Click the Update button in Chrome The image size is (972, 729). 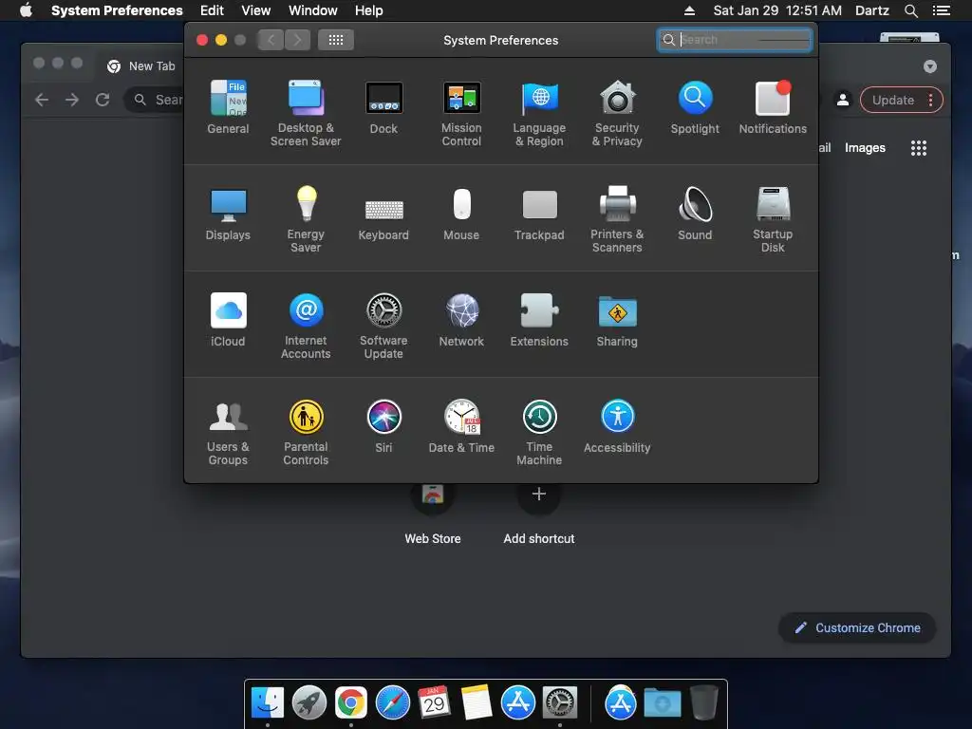point(902,101)
